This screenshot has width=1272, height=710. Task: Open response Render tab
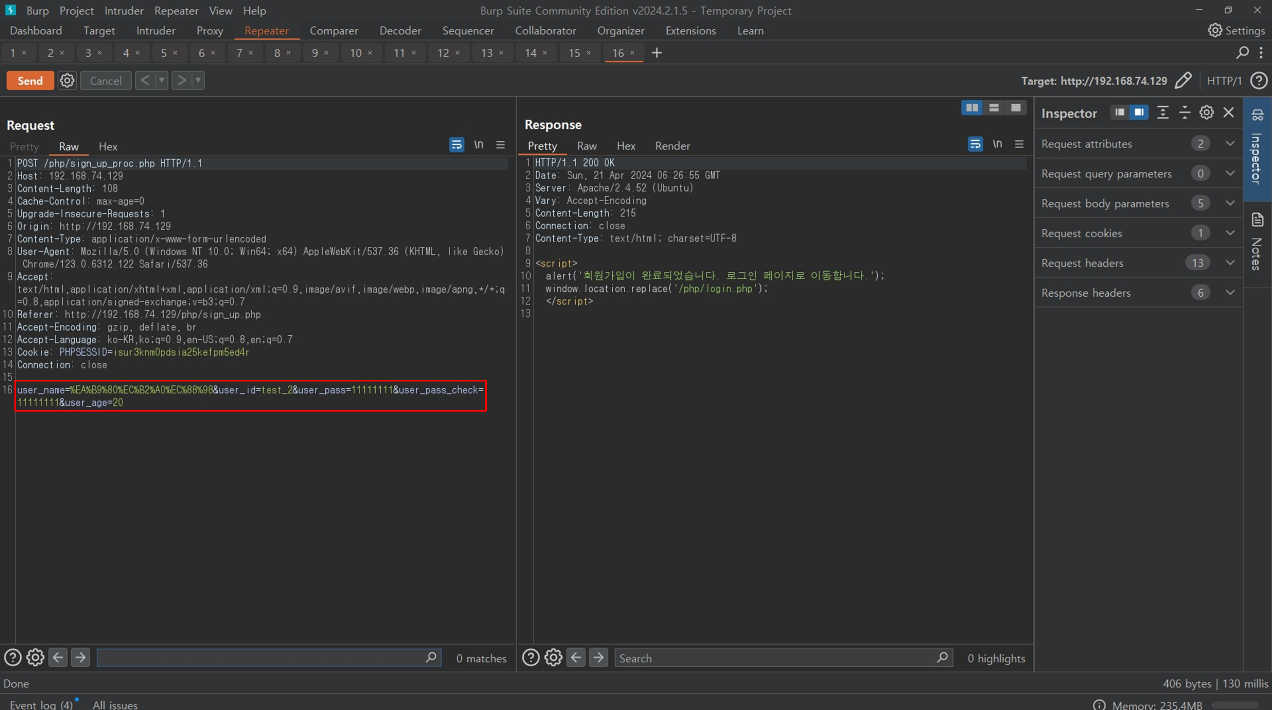click(672, 146)
